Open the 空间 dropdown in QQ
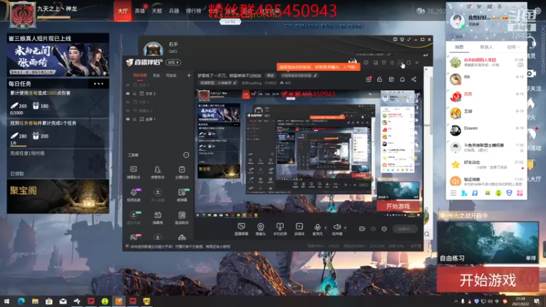The image size is (546, 307). [x=513, y=47]
